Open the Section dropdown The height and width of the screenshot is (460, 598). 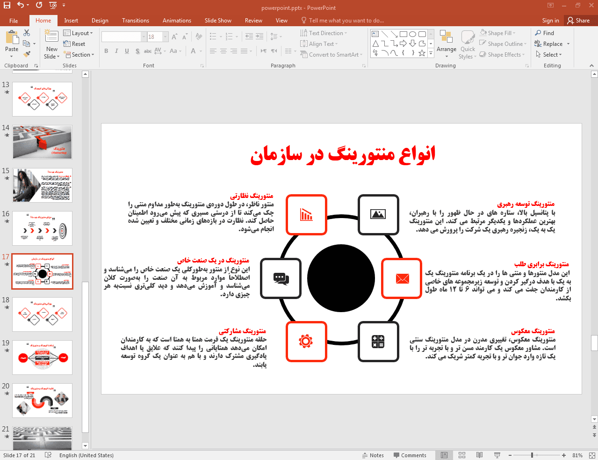tap(79, 55)
